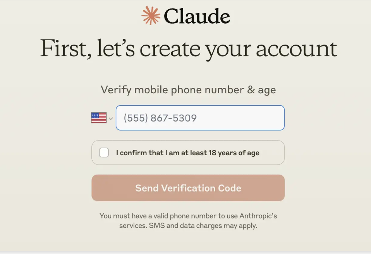Viewport: 371px width, 254px height.
Task: Click the Claude wordmark text
Action: [197, 16]
